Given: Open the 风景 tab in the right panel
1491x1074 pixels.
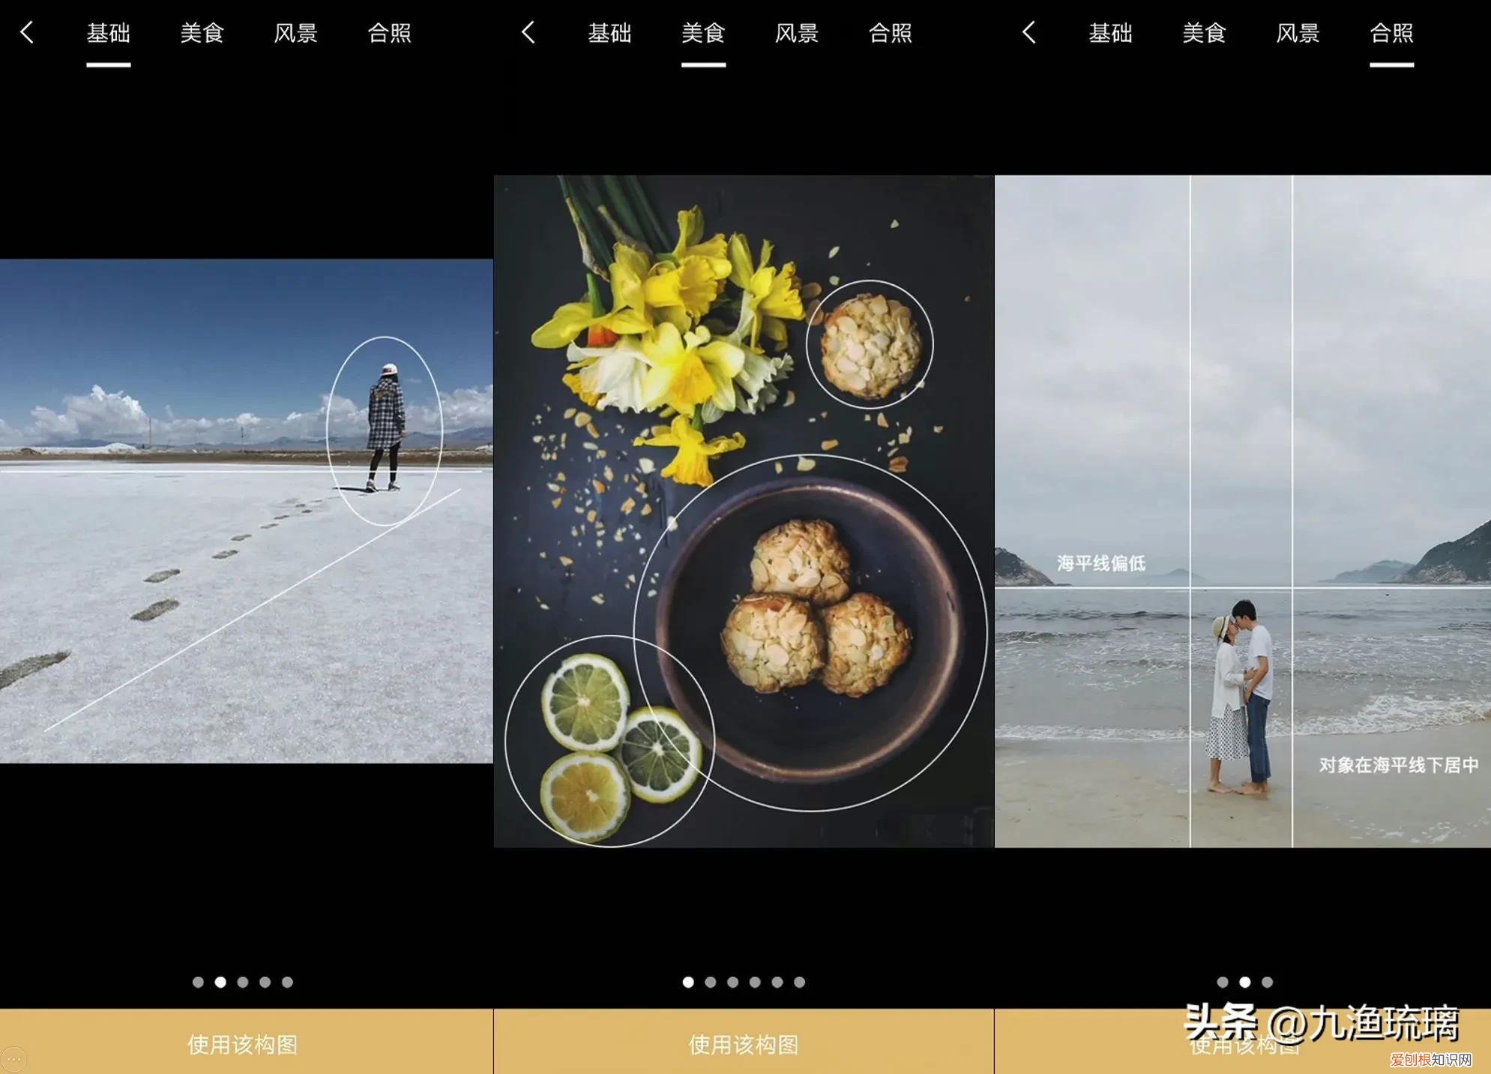Looking at the screenshot, I should point(1298,34).
